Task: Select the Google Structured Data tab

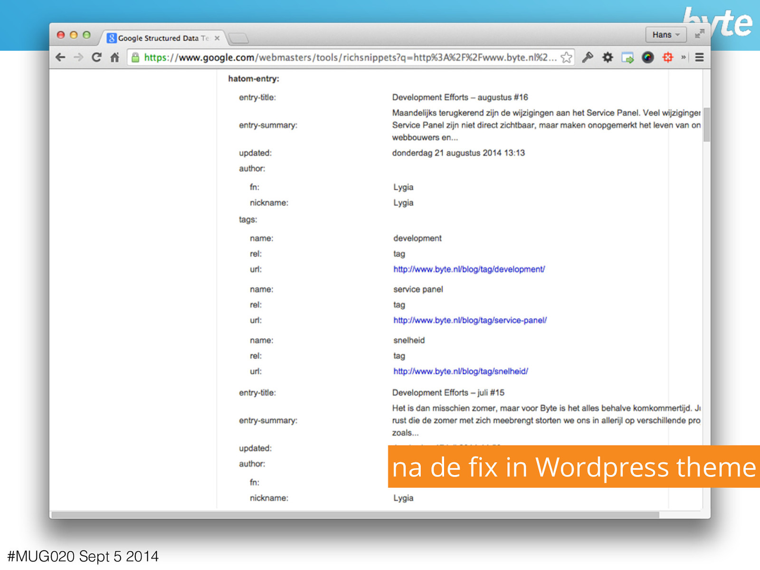Action: coord(161,38)
